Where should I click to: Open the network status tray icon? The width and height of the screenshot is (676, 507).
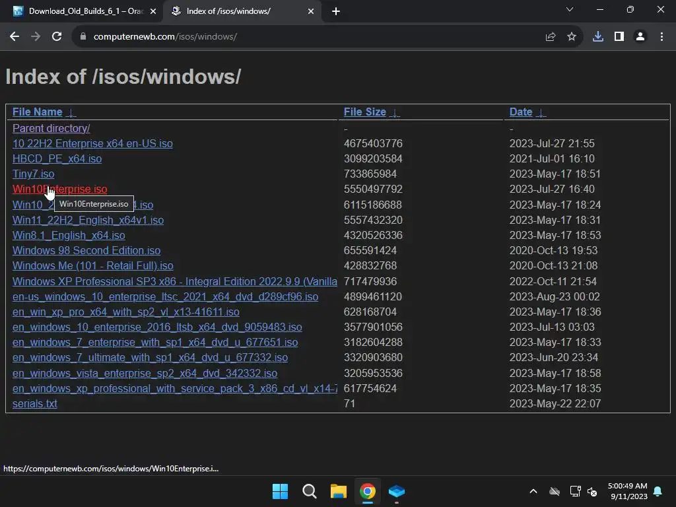[x=575, y=491]
